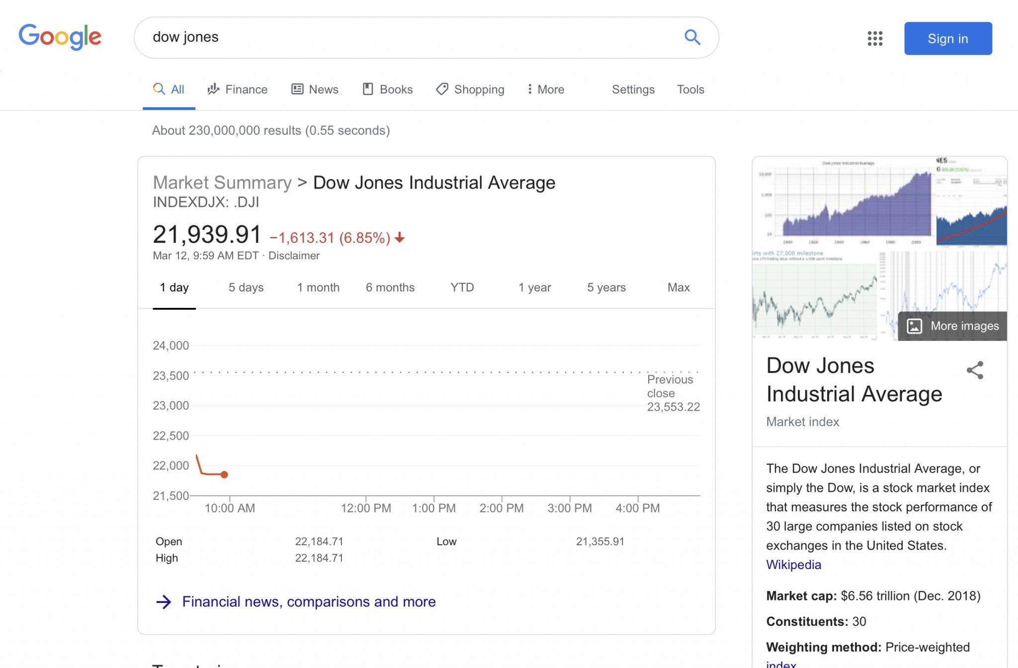
Task: Click the All tab magnifier icon
Action: 159,89
